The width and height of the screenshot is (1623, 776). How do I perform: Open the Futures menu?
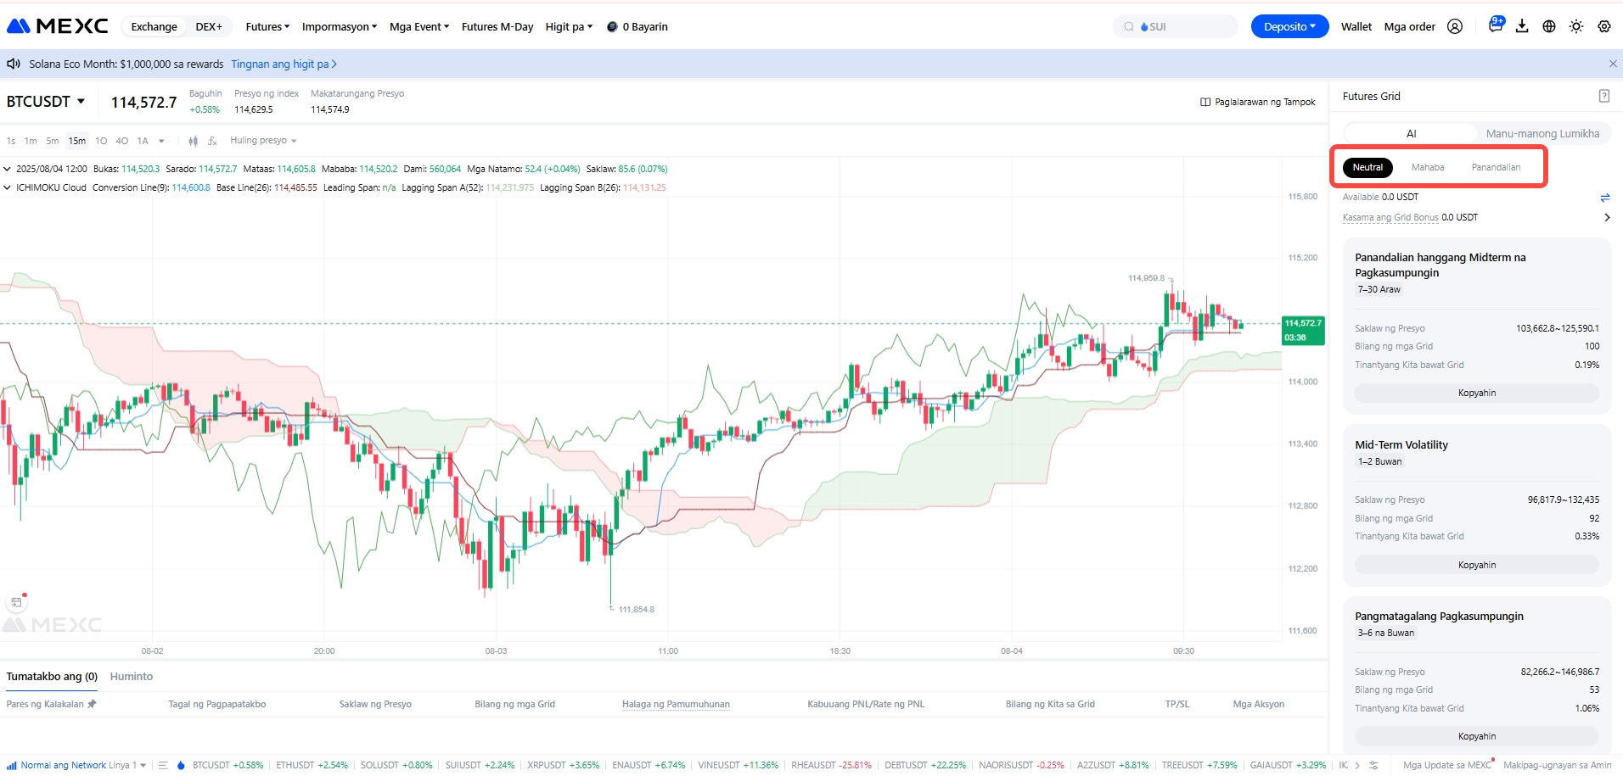click(267, 27)
